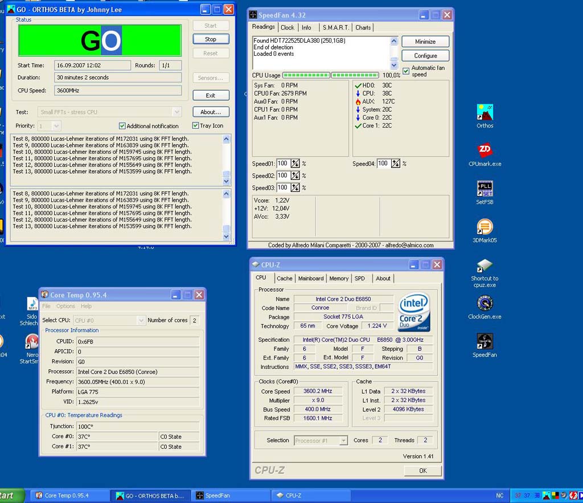Click Speed04 percent adjust icon
Viewport: 583px width, 503px height.
tap(396, 163)
